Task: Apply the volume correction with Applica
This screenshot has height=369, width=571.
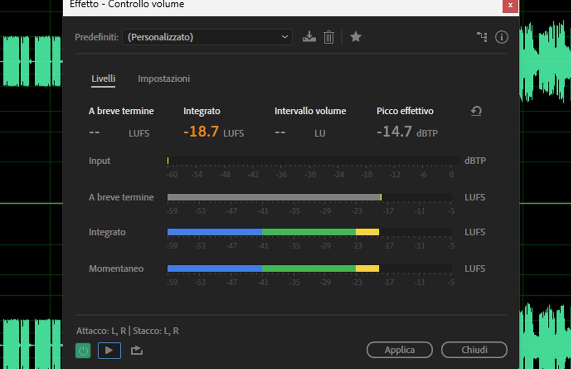Action: tap(399, 350)
